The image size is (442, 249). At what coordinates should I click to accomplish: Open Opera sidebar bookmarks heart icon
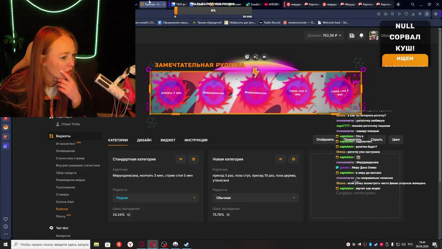click(x=6, y=219)
